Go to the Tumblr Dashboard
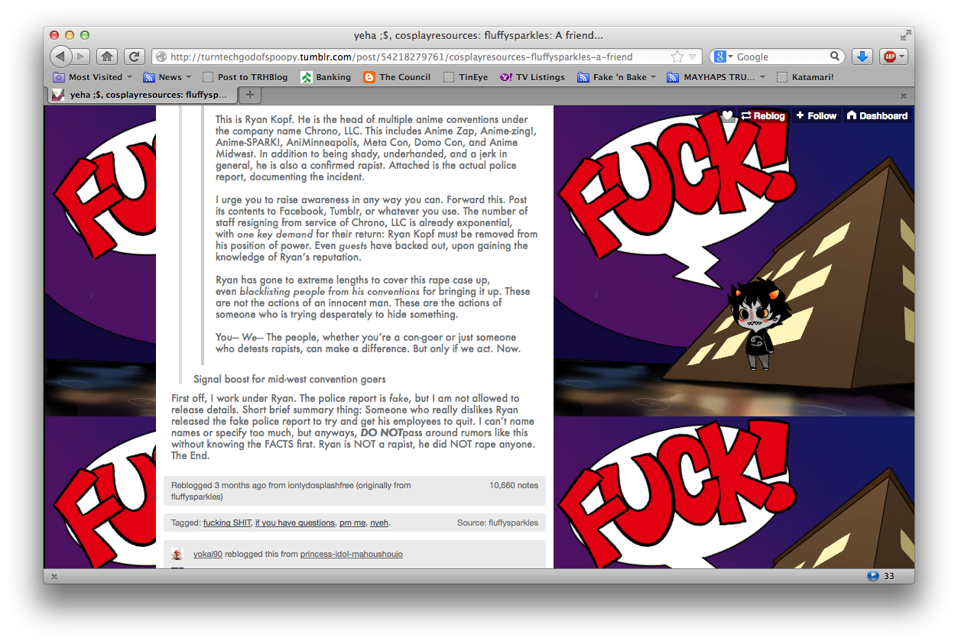This screenshot has width=958, height=644. tap(877, 116)
